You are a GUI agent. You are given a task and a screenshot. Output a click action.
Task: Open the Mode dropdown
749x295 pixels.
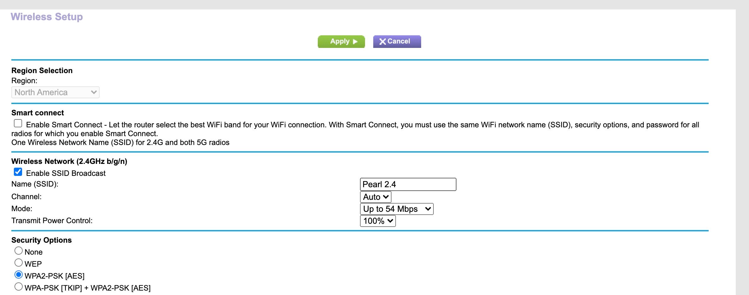tap(397, 209)
